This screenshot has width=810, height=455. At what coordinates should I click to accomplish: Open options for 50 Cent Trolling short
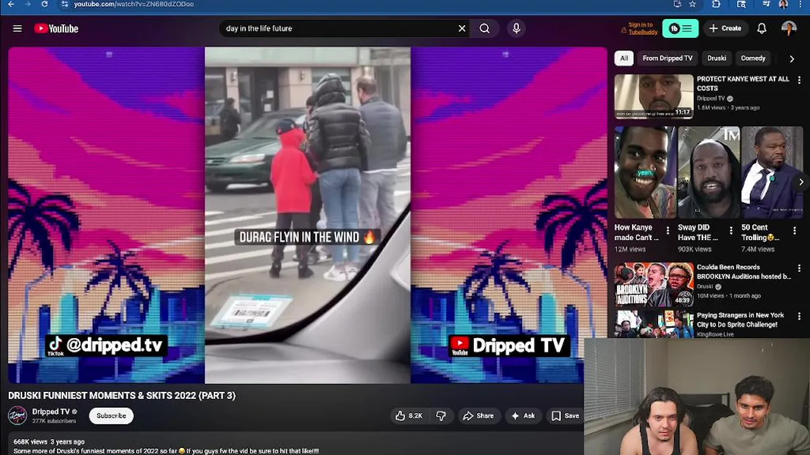794,231
